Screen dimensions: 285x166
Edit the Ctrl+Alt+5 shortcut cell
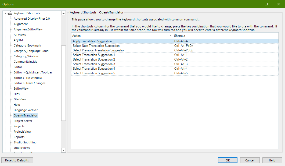[x=226, y=73]
